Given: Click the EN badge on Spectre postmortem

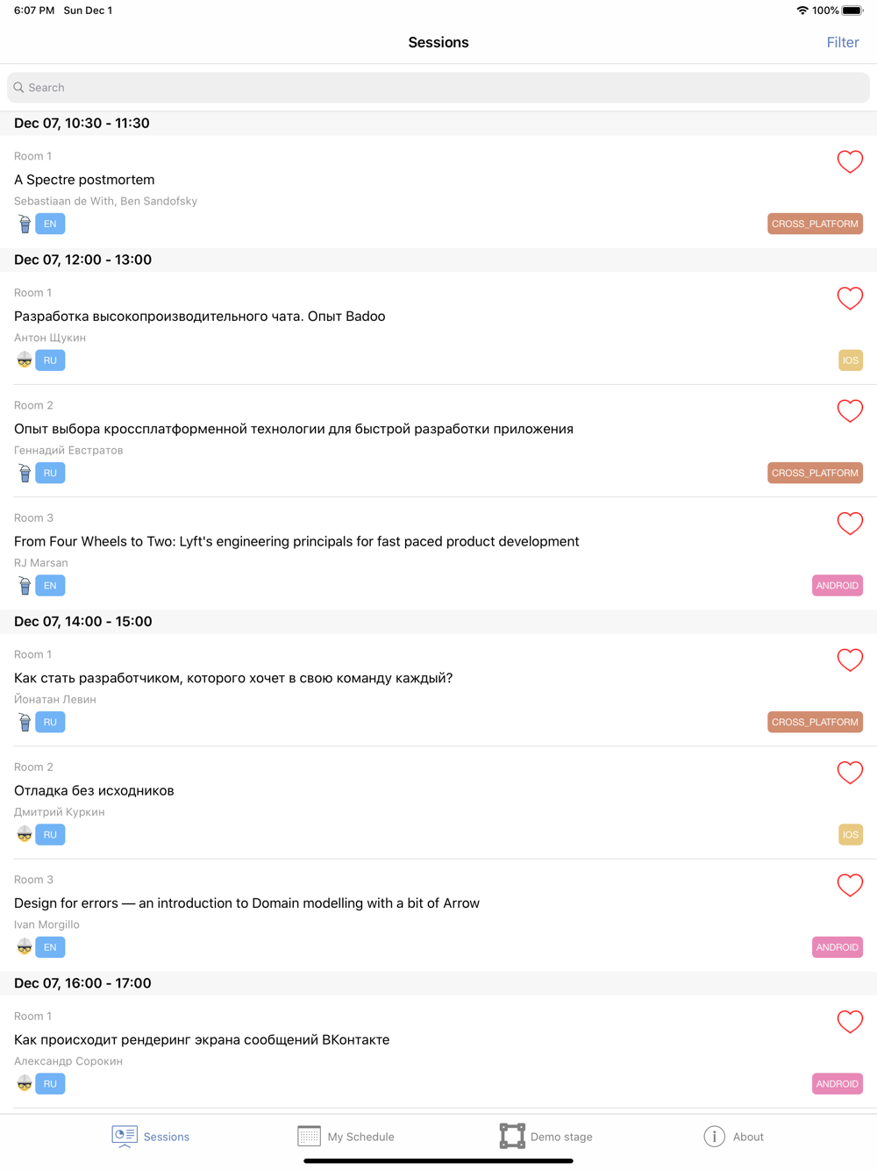Looking at the screenshot, I should pos(50,224).
